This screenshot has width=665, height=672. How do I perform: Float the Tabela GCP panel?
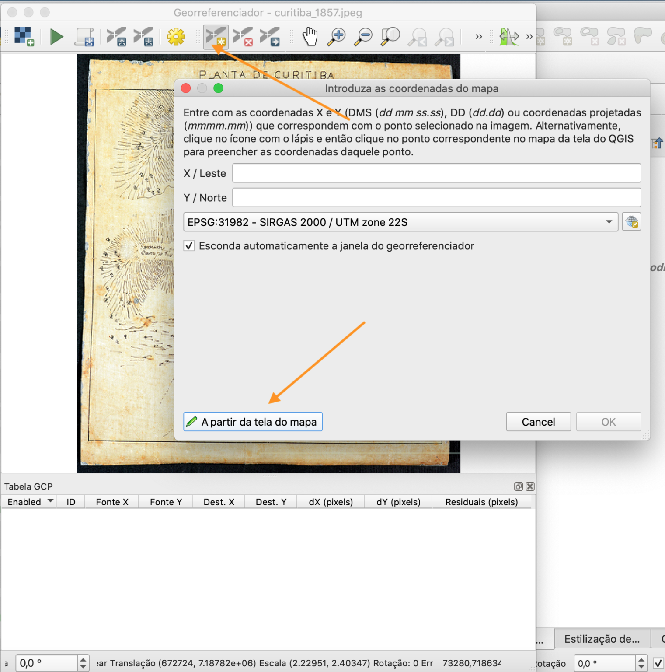[519, 486]
